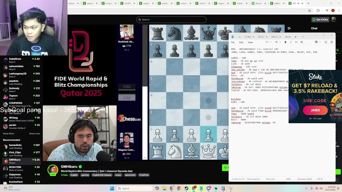Open Notepad account profile icon
The width and height of the screenshot is (342, 192).
tap(326, 42)
